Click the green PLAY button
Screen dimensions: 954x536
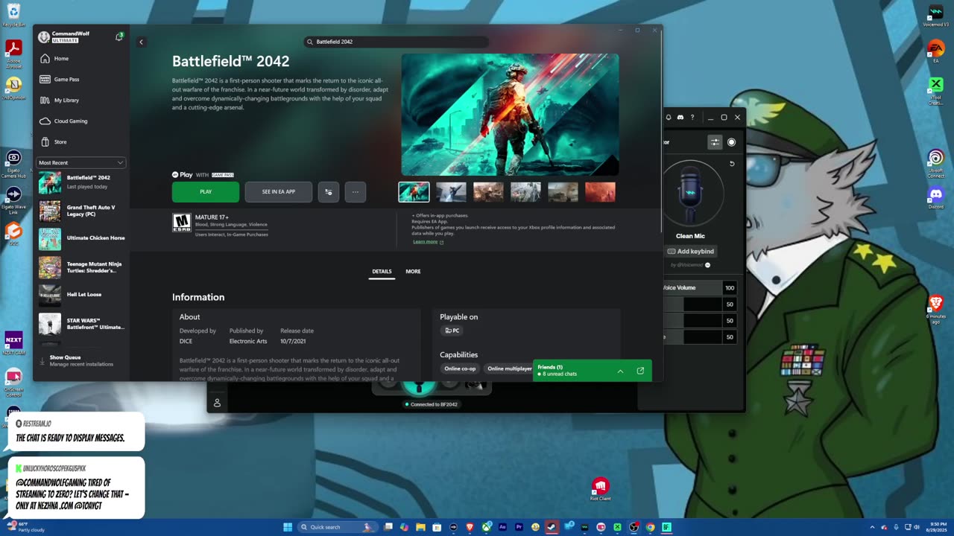click(206, 191)
